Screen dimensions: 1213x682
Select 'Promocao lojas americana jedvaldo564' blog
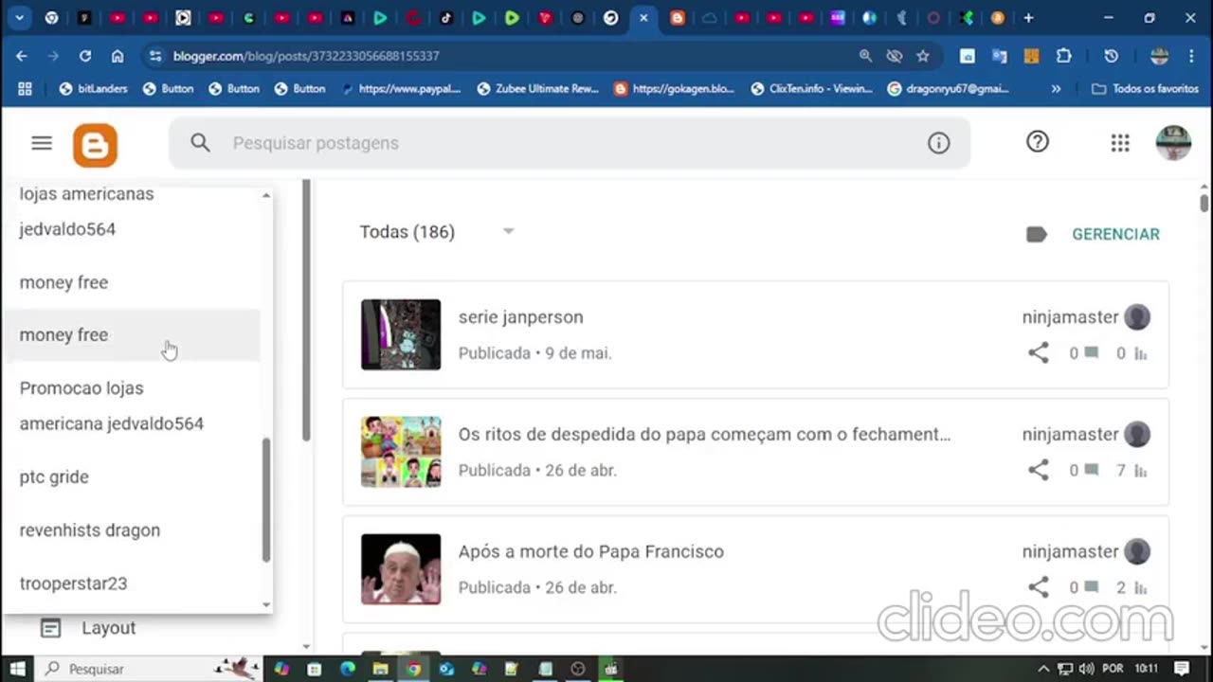click(x=131, y=406)
